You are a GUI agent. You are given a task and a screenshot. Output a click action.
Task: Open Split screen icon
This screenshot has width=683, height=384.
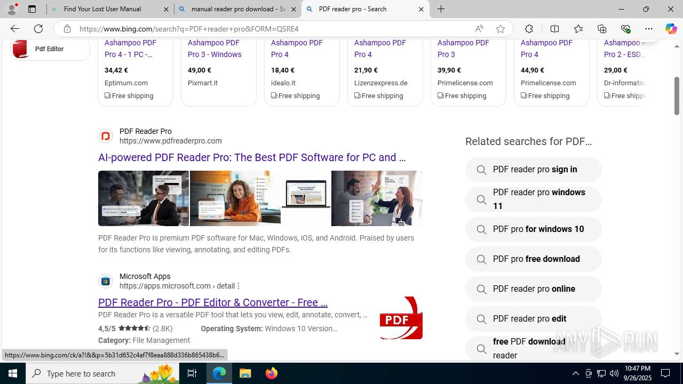click(x=554, y=29)
